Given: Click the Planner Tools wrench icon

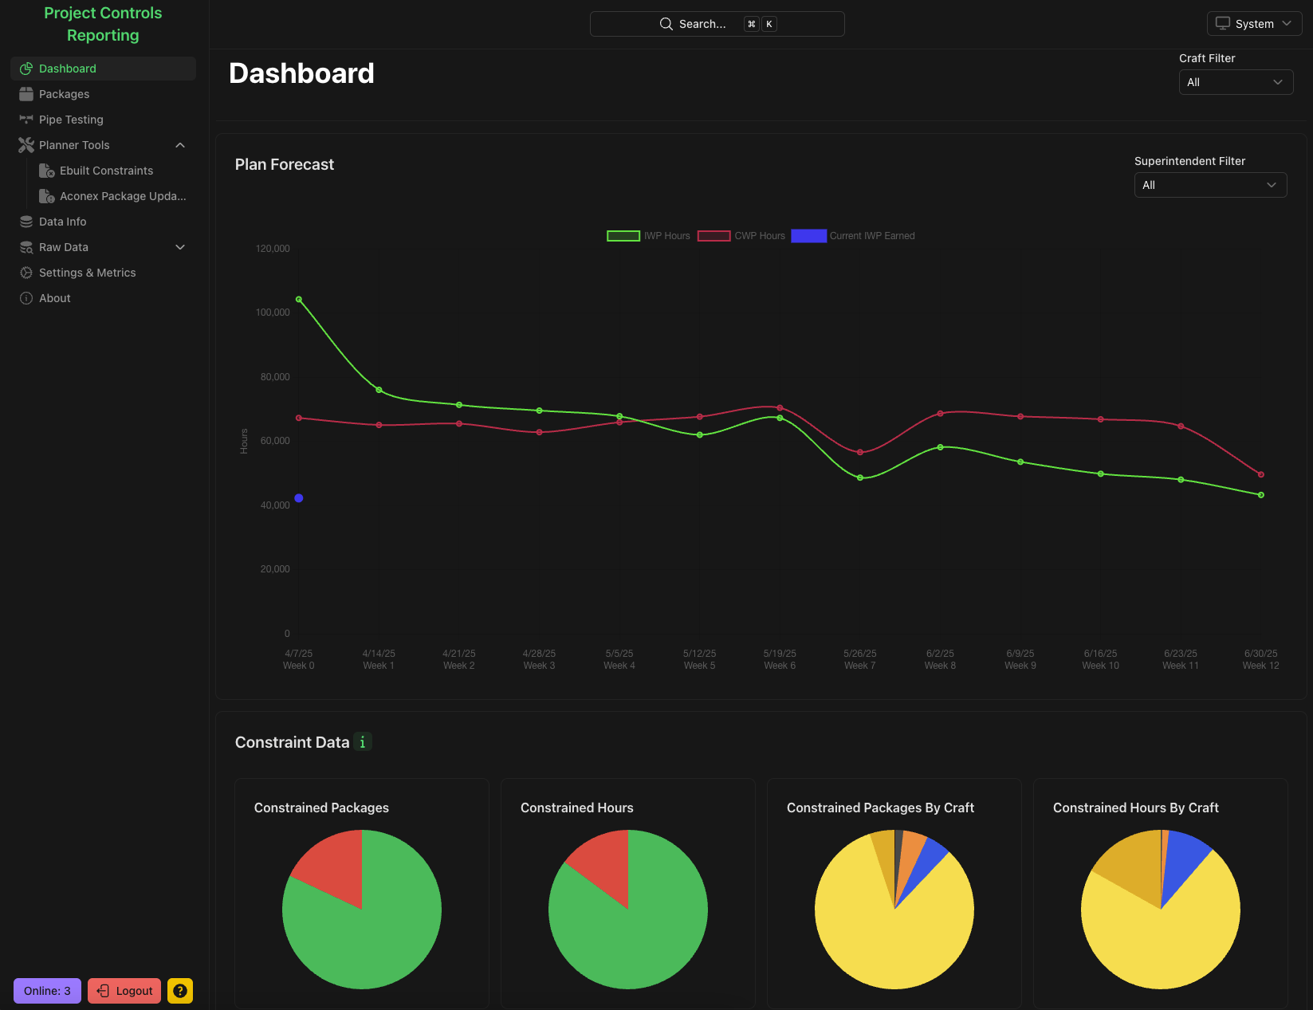Looking at the screenshot, I should coord(26,145).
